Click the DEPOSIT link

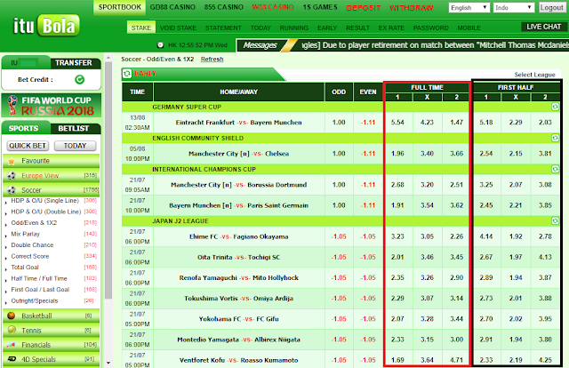(364, 8)
